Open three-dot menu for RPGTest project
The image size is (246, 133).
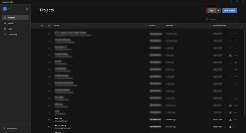pos(235,120)
